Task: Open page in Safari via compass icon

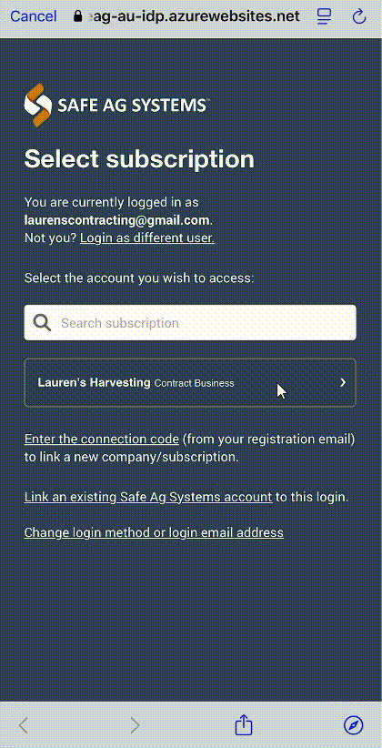Action: click(354, 725)
